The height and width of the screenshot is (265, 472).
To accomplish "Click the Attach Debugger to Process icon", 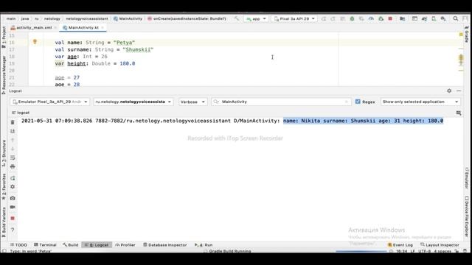I will 381,18.
